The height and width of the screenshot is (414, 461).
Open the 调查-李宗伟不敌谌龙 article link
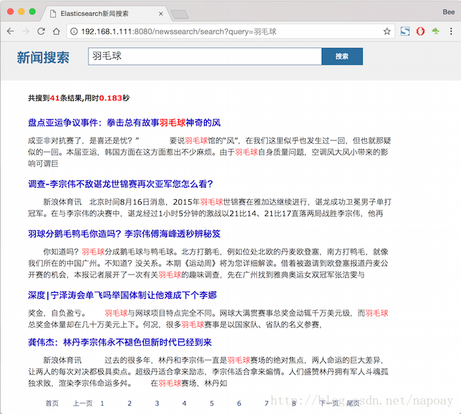[121, 184]
